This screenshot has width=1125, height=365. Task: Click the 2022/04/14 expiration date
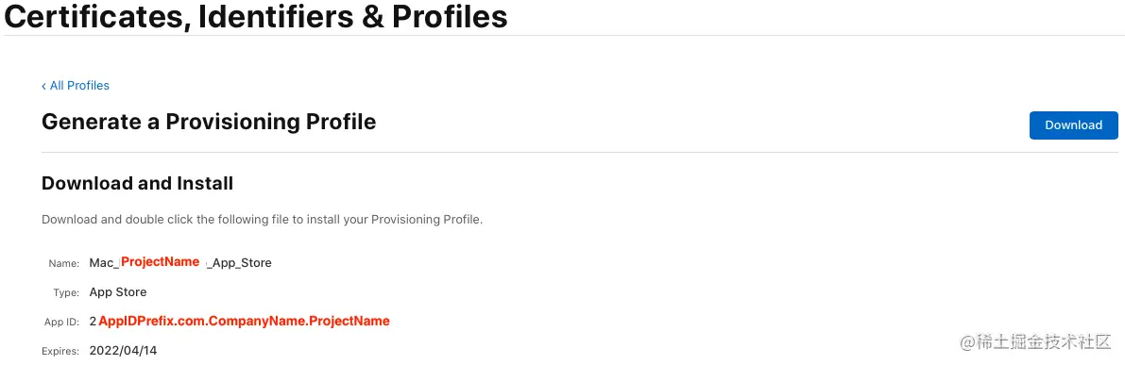pos(123,351)
